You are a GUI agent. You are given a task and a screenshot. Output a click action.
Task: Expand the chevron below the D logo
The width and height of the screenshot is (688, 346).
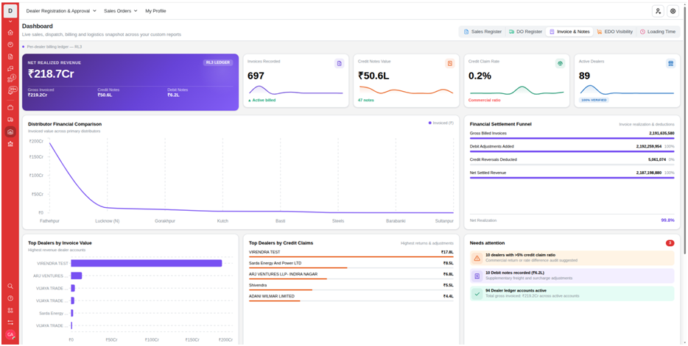(x=10, y=21)
